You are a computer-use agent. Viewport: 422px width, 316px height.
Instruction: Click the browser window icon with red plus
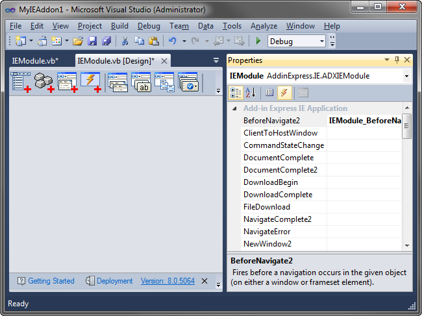tap(68, 82)
